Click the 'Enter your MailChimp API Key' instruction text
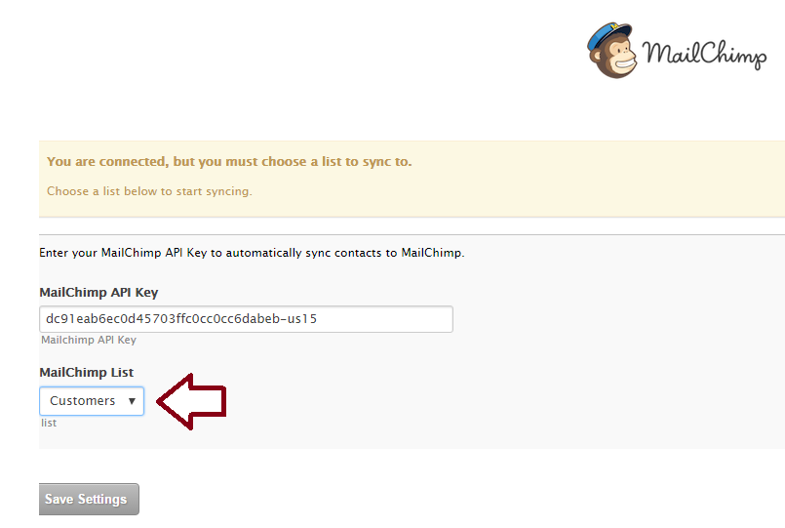 (252, 253)
